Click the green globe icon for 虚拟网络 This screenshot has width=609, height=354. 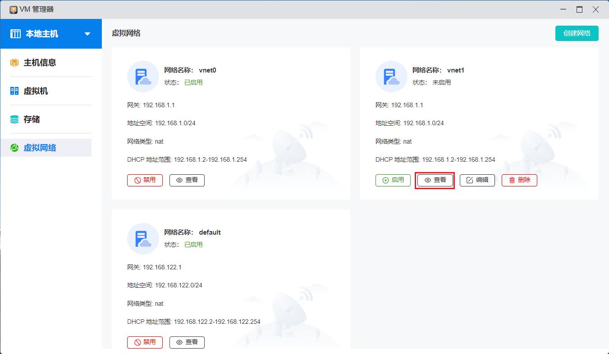(14, 148)
